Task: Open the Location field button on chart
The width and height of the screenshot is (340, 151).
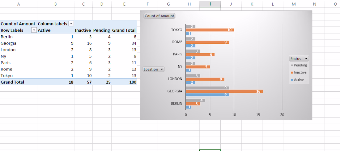Action: [x=154, y=70]
